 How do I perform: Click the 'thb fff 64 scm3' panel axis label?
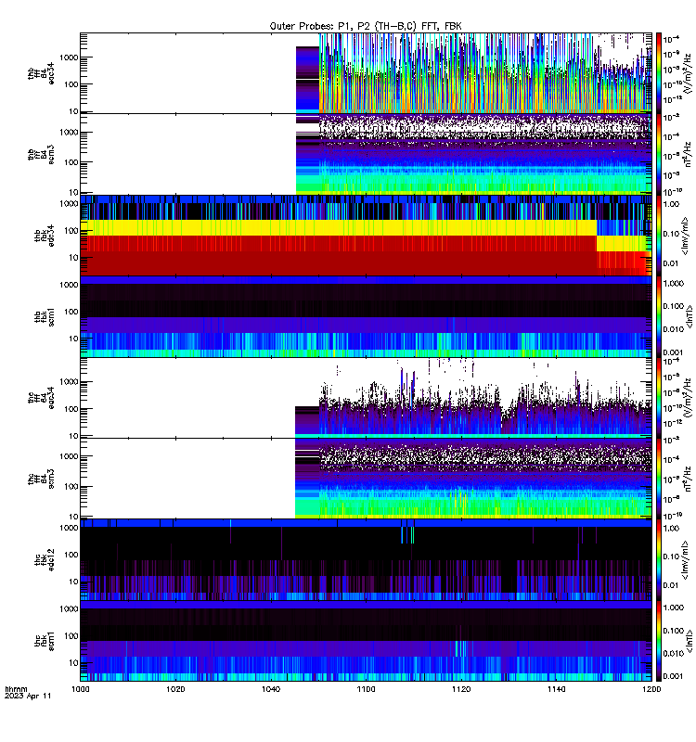[41, 154]
